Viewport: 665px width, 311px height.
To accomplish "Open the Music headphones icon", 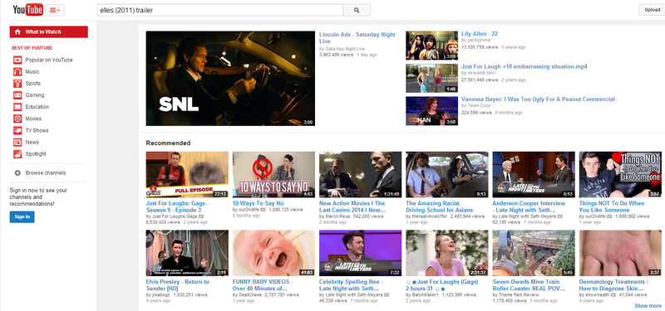I will [17, 72].
